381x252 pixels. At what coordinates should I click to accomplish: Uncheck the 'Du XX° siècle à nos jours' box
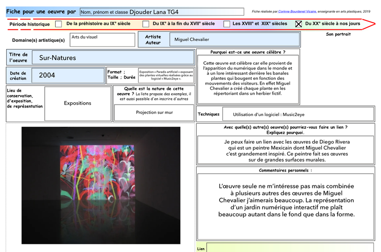(299, 24)
